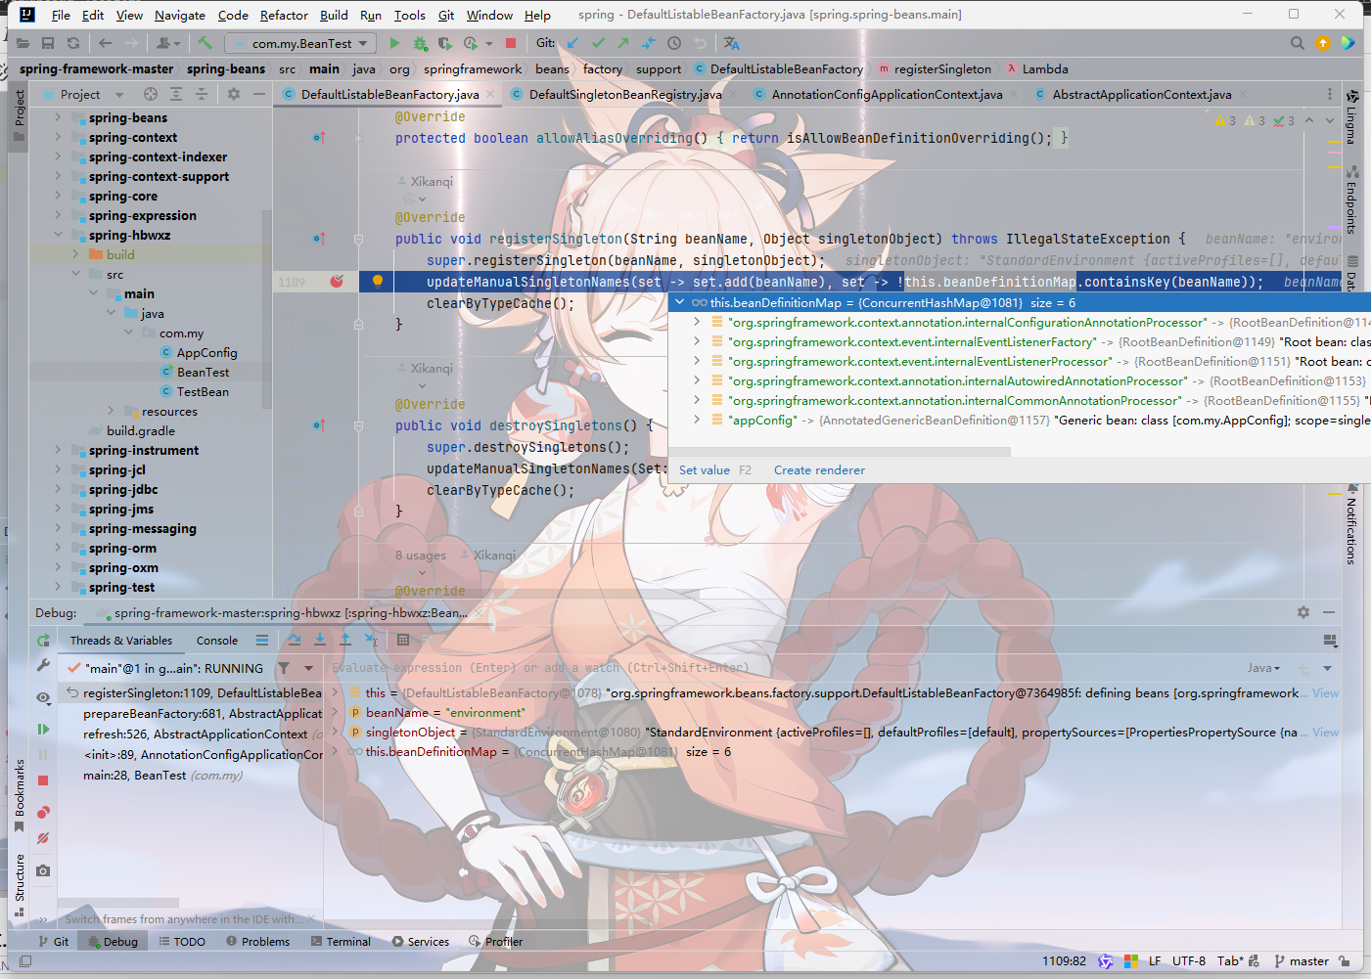The image size is (1371, 979).
Task: Click the View link for singletonObject
Action: click(x=1325, y=732)
